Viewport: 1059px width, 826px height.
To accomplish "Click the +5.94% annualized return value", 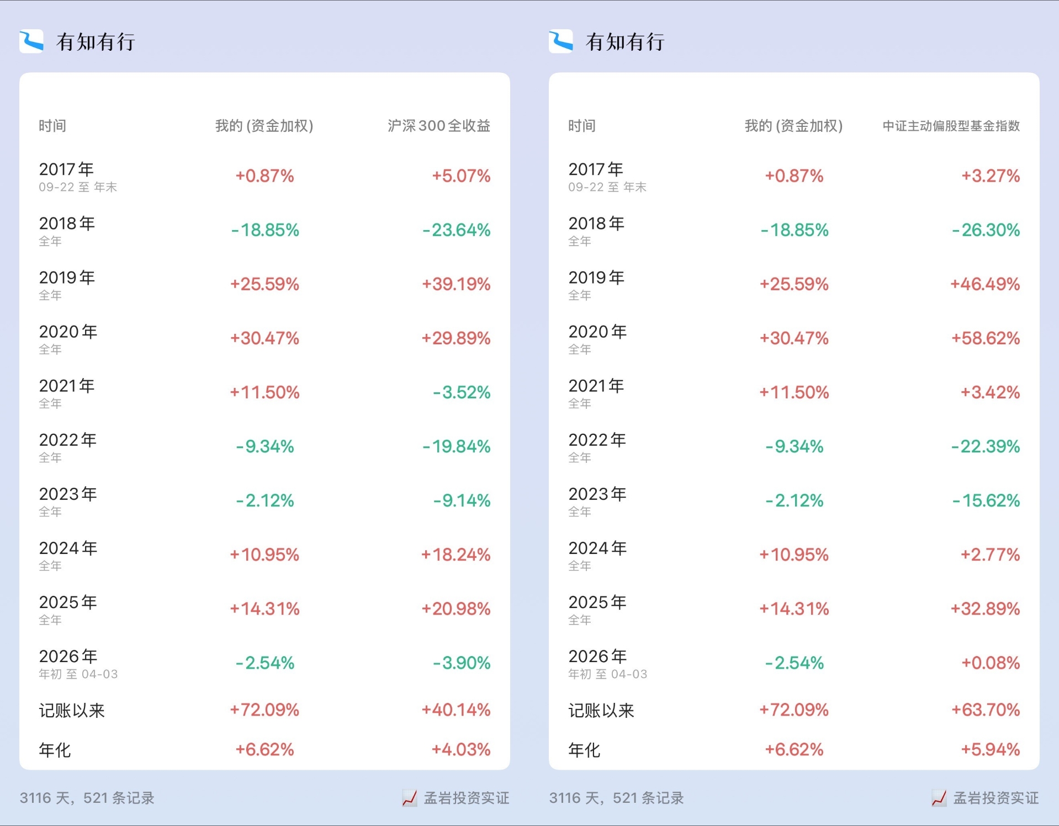I will tap(990, 749).
